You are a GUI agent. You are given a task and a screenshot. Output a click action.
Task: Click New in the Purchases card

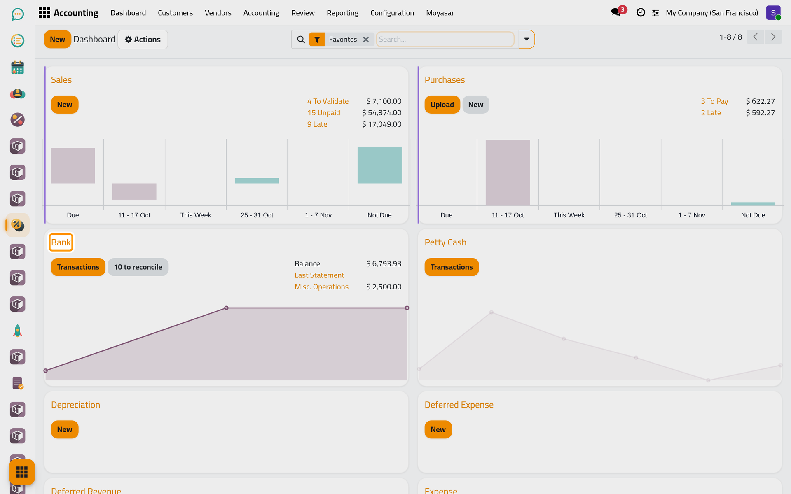(476, 105)
